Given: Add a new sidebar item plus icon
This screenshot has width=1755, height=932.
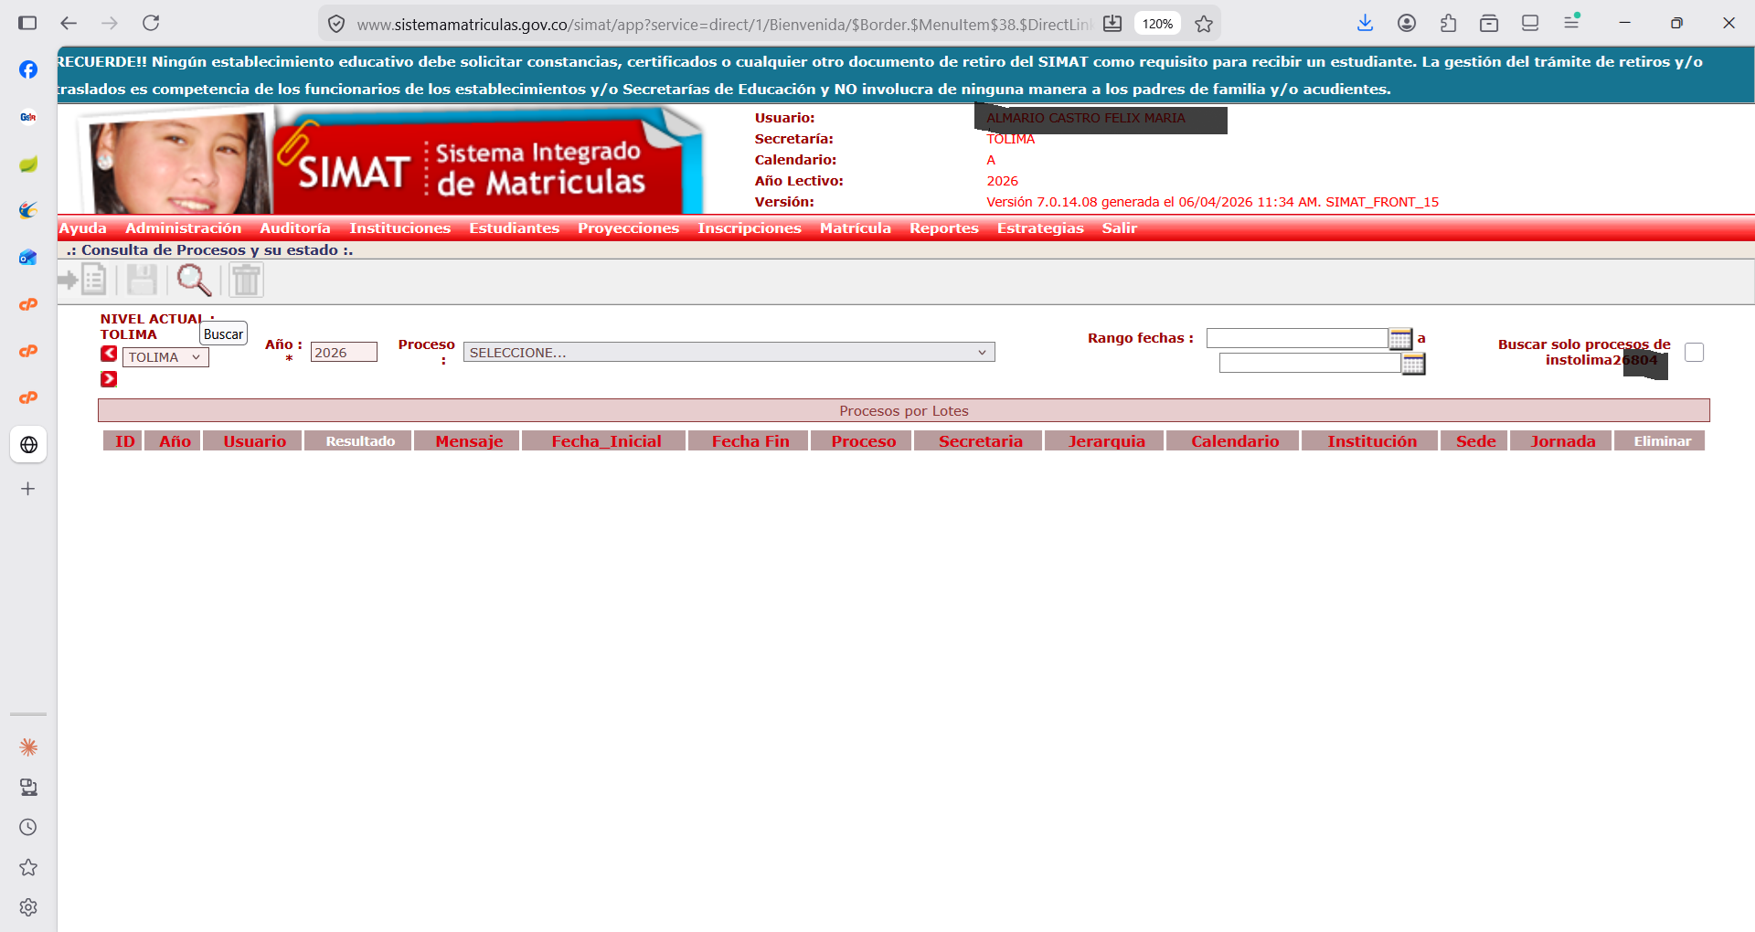Looking at the screenshot, I should [28, 489].
